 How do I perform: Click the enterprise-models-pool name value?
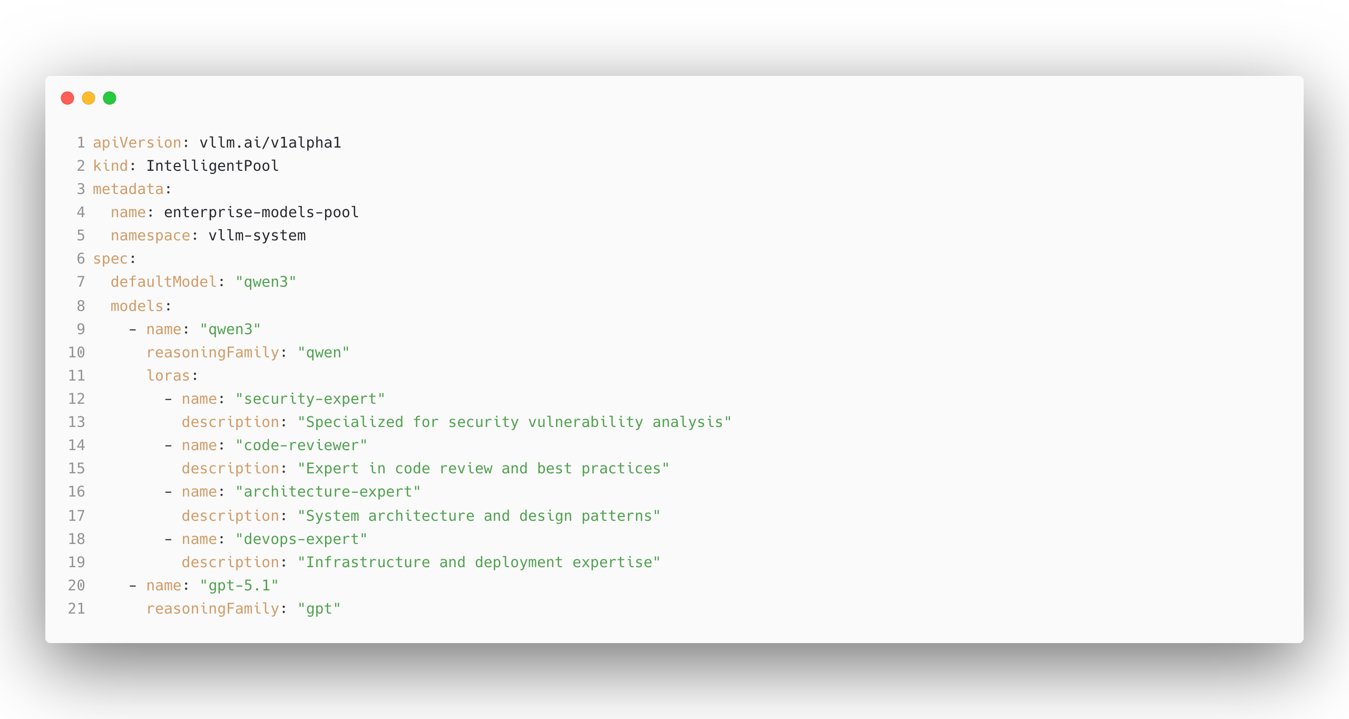pyautogui.click(x=261, y=212)
